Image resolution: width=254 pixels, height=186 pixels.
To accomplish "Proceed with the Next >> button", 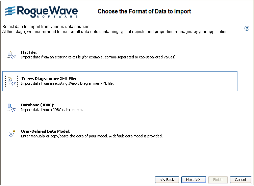I will point(194,180).
